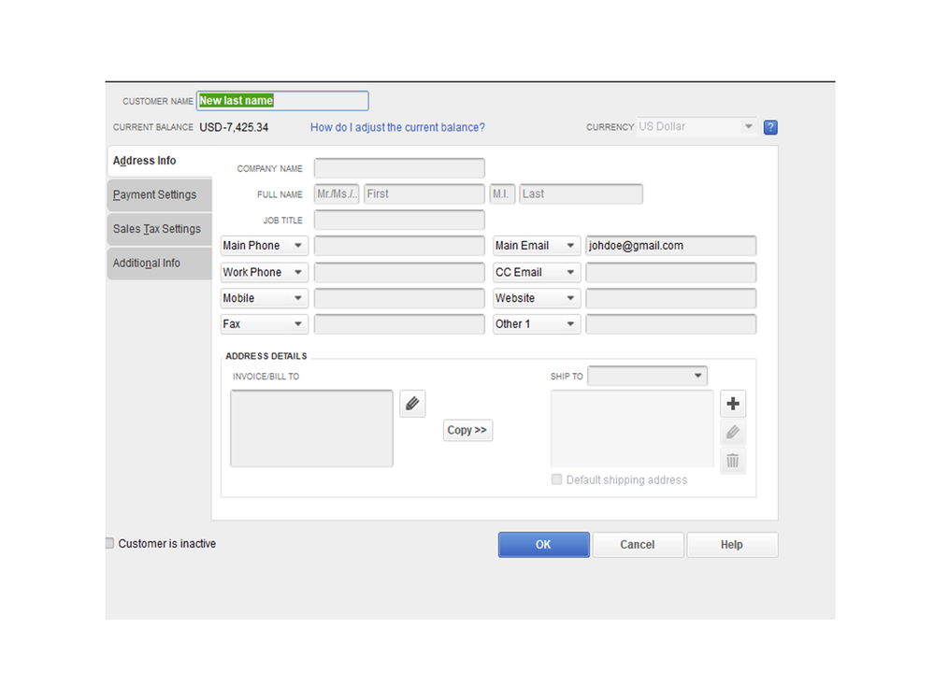Screen dimensions: 934x700
Task: Open the Ship To dropdown
Action: [x=648, y=376]
